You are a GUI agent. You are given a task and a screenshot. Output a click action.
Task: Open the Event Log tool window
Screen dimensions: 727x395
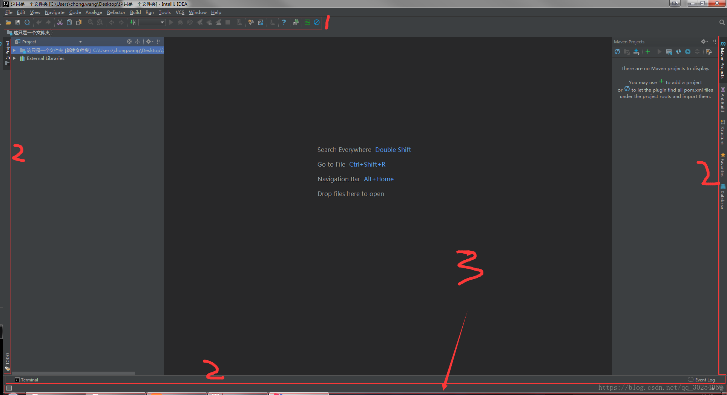click(701, 380)
